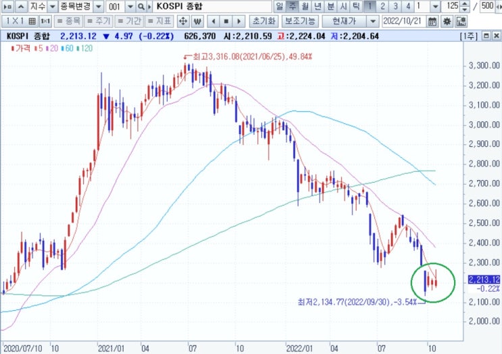Click the 2,213.12 current price tag on axis
Image resolution: width=502 pixels, height=354 pixels.
click(x=484, y=280)
